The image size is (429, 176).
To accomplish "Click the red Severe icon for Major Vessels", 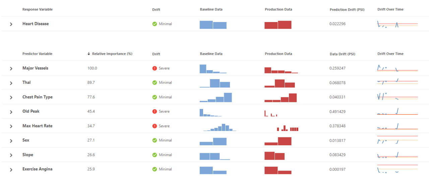I will click(x=155, y=68).
